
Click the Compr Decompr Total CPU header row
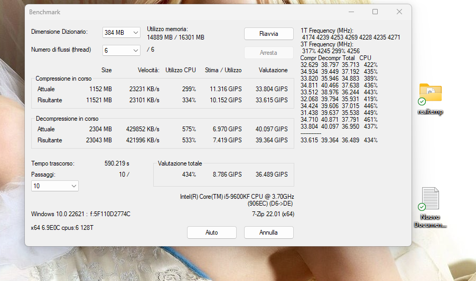(x=336, y=58)
